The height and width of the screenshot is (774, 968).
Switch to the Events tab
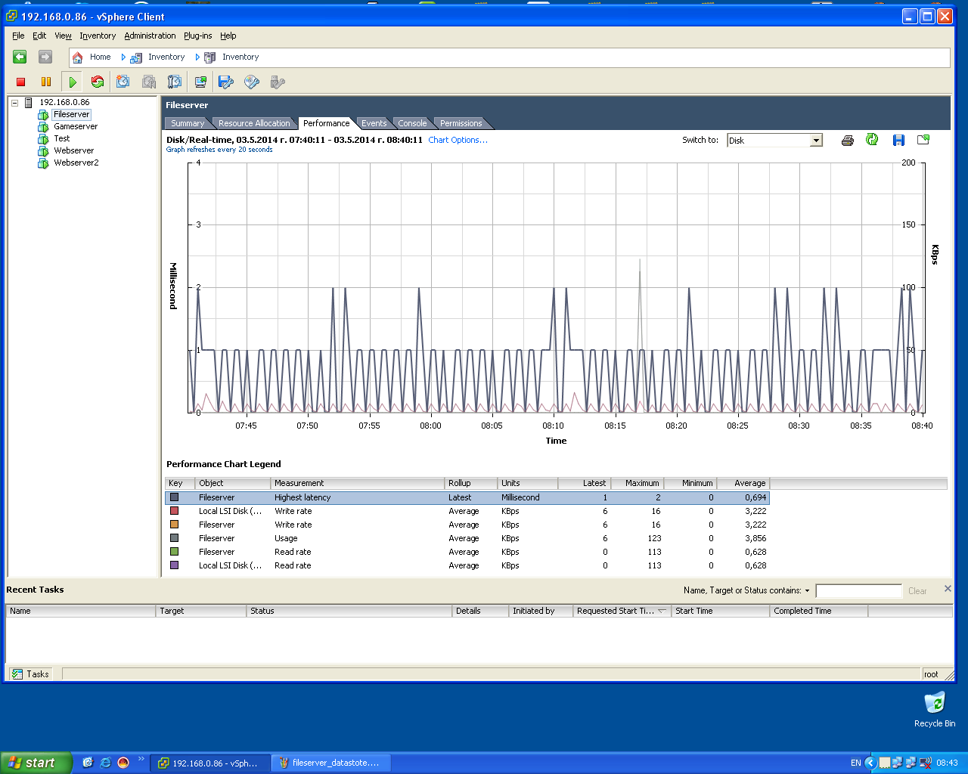(374, 123)
